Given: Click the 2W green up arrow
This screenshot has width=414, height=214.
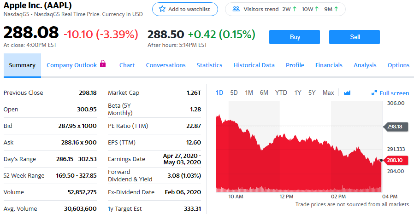Looking at the screenshot, I should tap(295, 9).
